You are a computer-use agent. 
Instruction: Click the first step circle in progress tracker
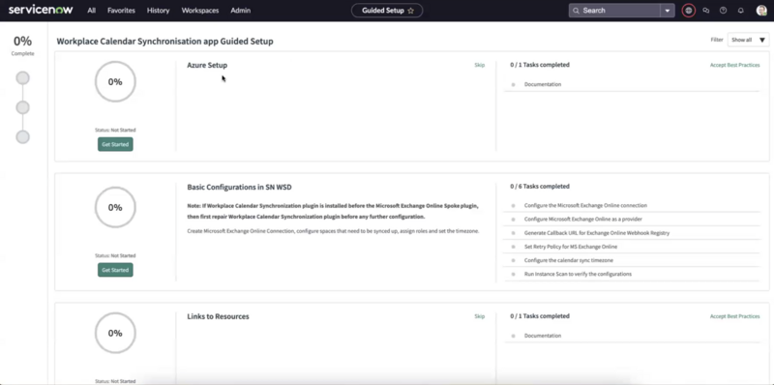[x=22, y=78]
